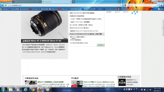Open the CNN.com bookmark
The width and height of the screenshot is (164, 92).
click(x=63, y=9)
